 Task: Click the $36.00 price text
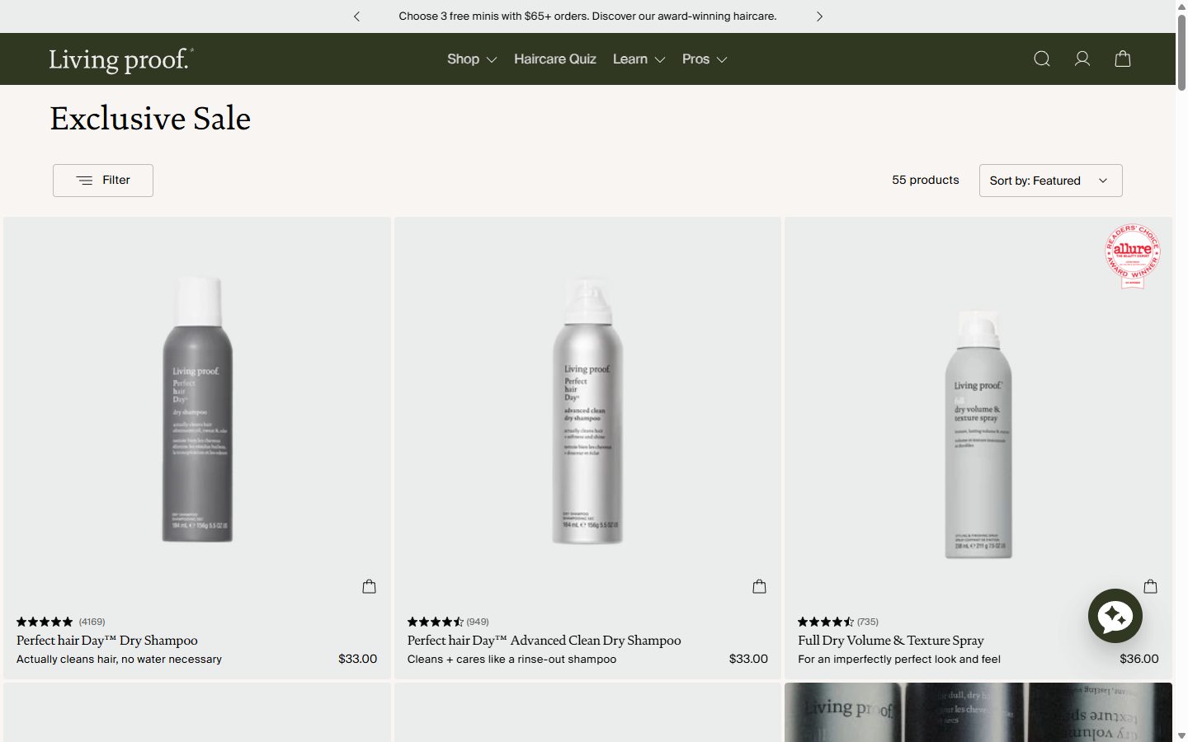pyautogui.click(x=1139, y=659)
